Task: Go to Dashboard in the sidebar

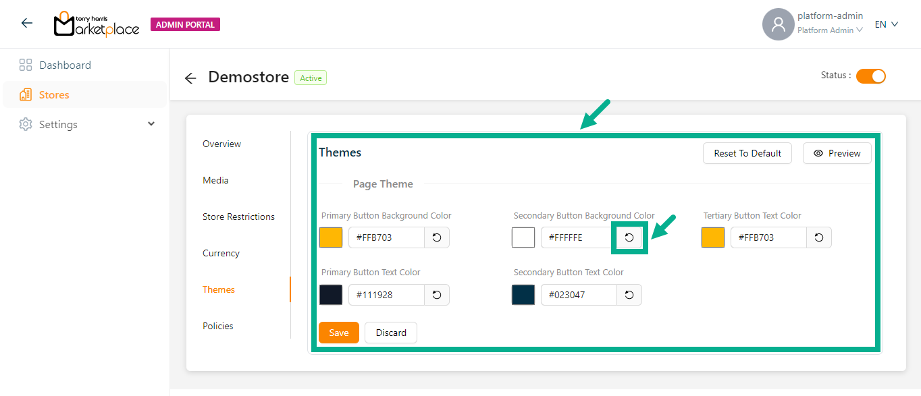Action: 65,65
